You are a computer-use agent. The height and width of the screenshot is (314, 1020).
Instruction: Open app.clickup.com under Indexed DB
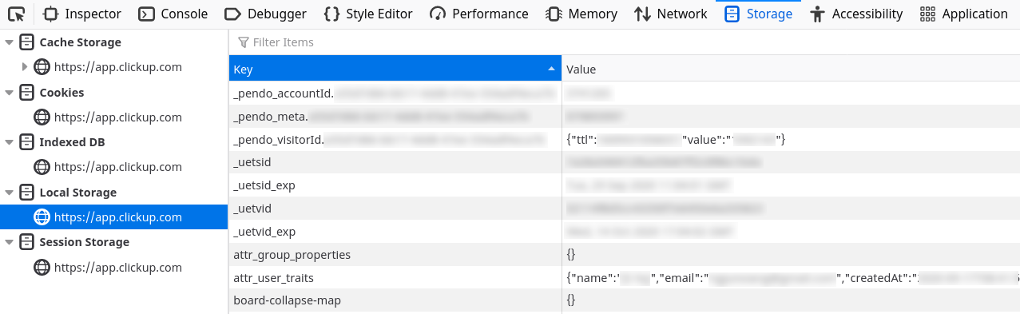point(118,167)
